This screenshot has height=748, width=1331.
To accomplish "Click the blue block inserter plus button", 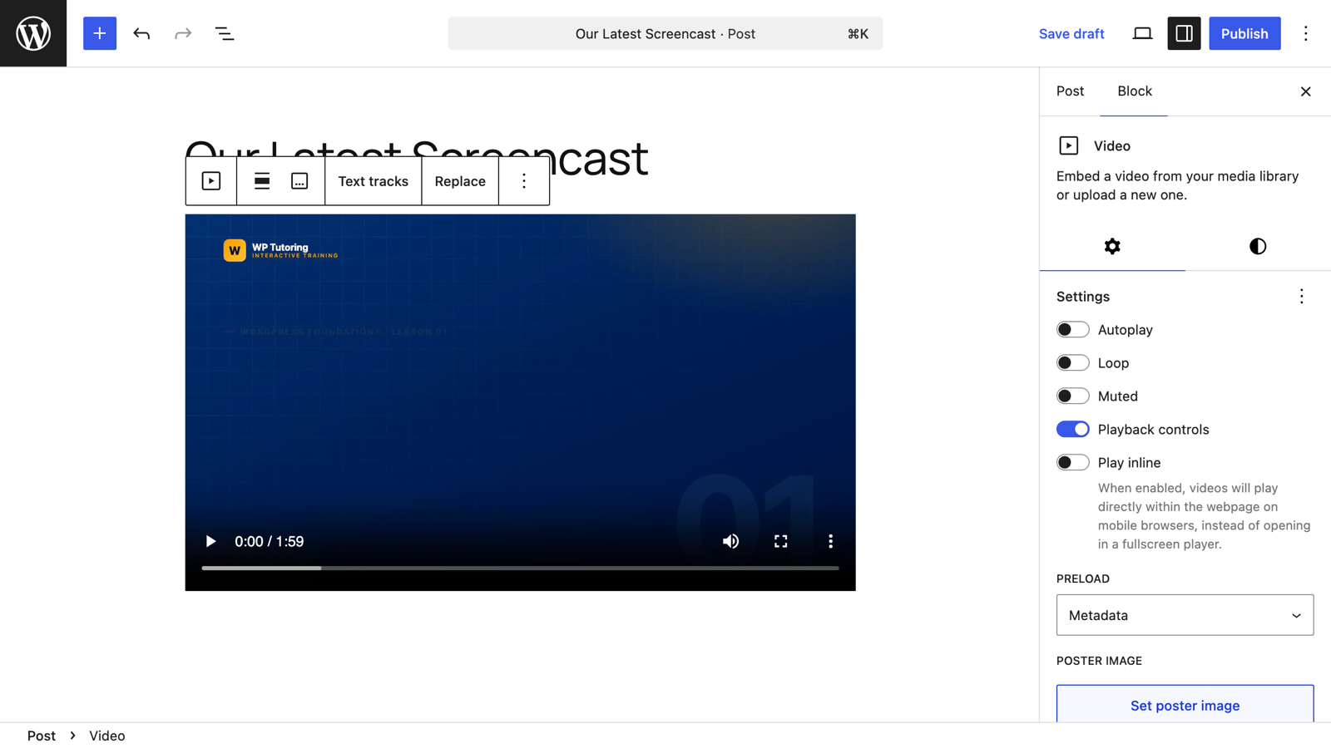I will (x=100, y=33).
